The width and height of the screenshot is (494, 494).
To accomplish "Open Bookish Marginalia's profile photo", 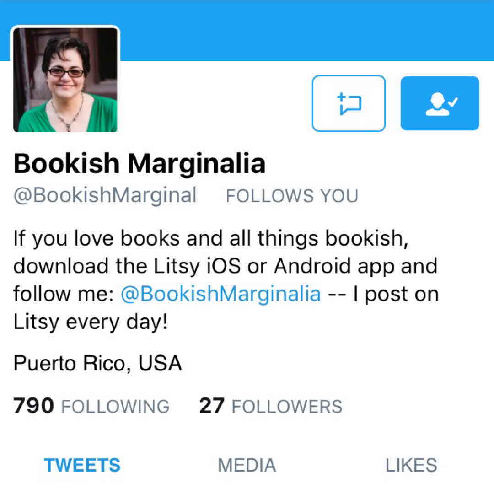I will click(65, 80).
